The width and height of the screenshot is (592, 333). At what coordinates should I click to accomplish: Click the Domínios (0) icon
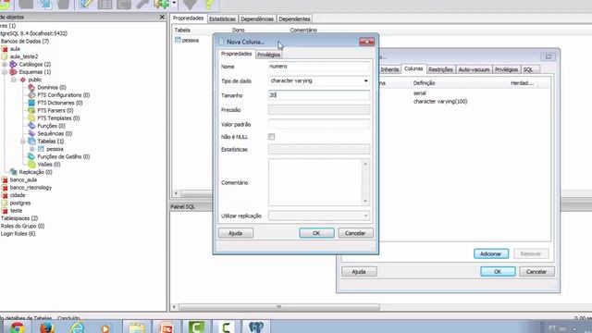(x=31, y=87)
